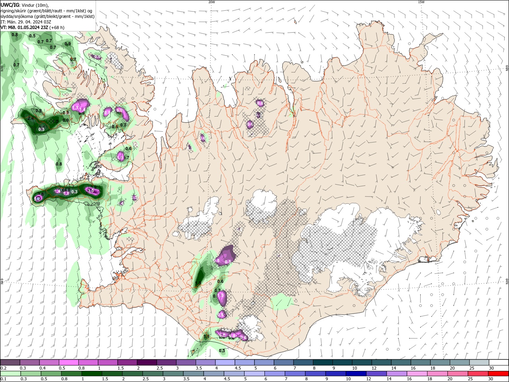509x382 pixels.
Task: Click the upper legend swatch starting at 12
Action: pos(381,363)
